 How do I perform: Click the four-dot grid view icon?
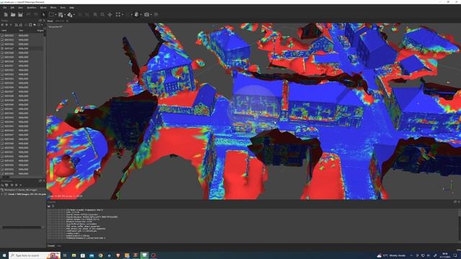pyautogui.click(x=118, y=14)
